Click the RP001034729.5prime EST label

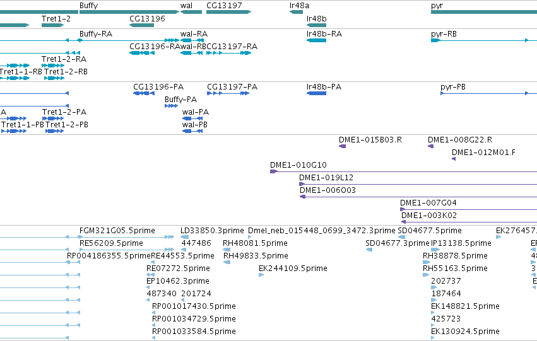(194, 320)
